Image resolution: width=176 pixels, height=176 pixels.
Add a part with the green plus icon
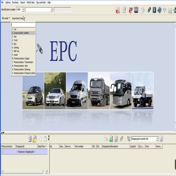coord(111,139)
